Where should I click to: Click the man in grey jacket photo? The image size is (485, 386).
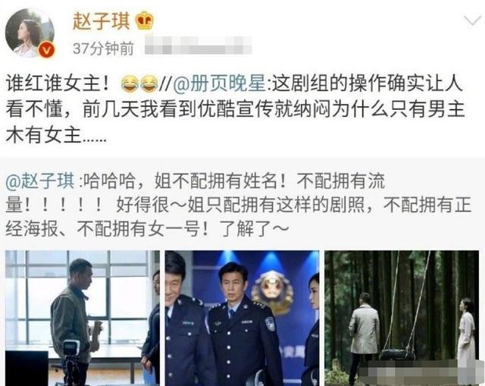(x=72, y=322)
